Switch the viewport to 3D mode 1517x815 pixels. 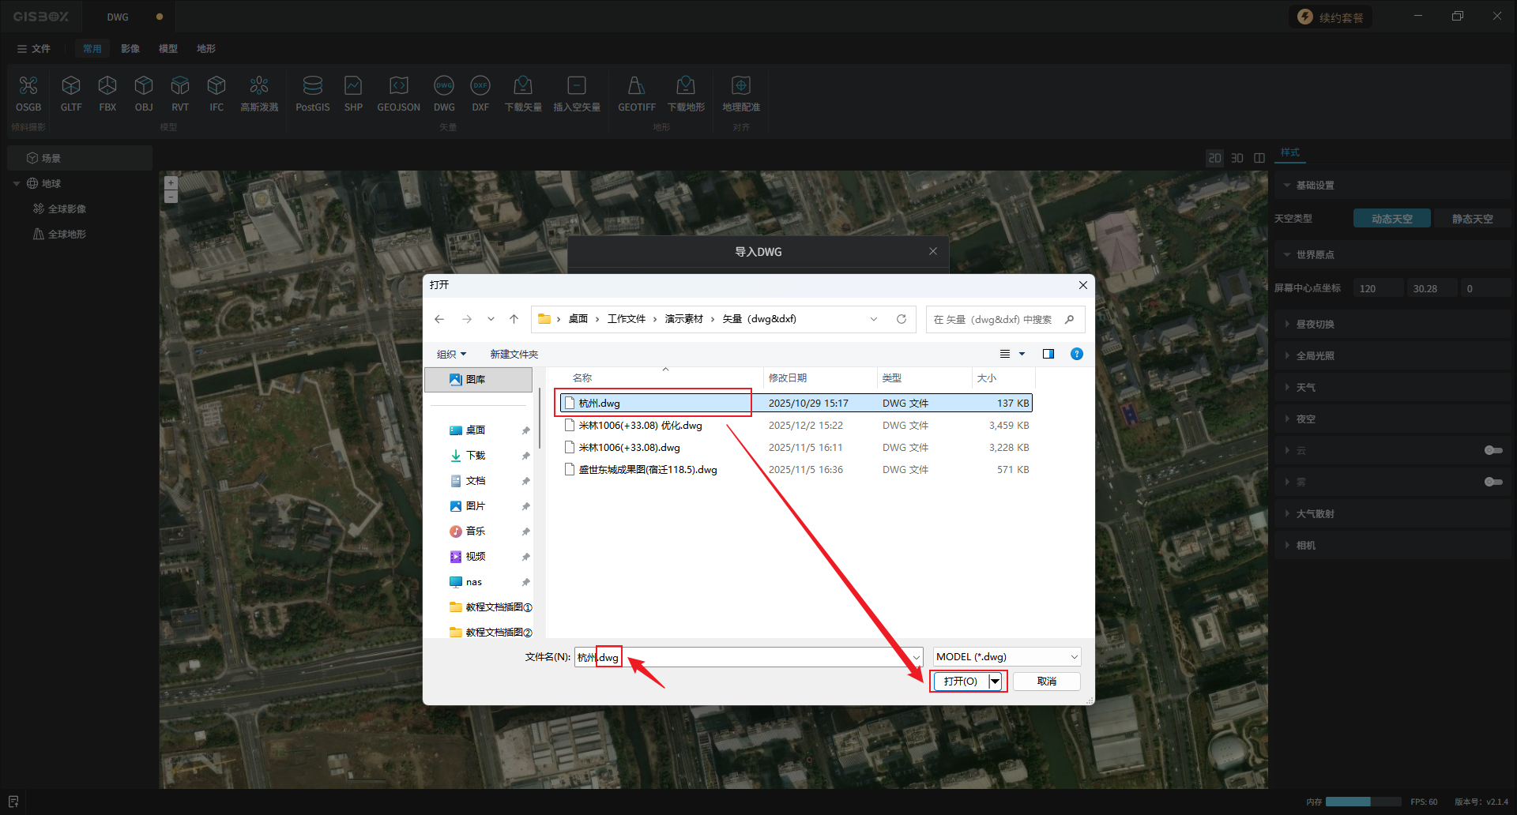pyautogui.click(x=1237, y=158)
